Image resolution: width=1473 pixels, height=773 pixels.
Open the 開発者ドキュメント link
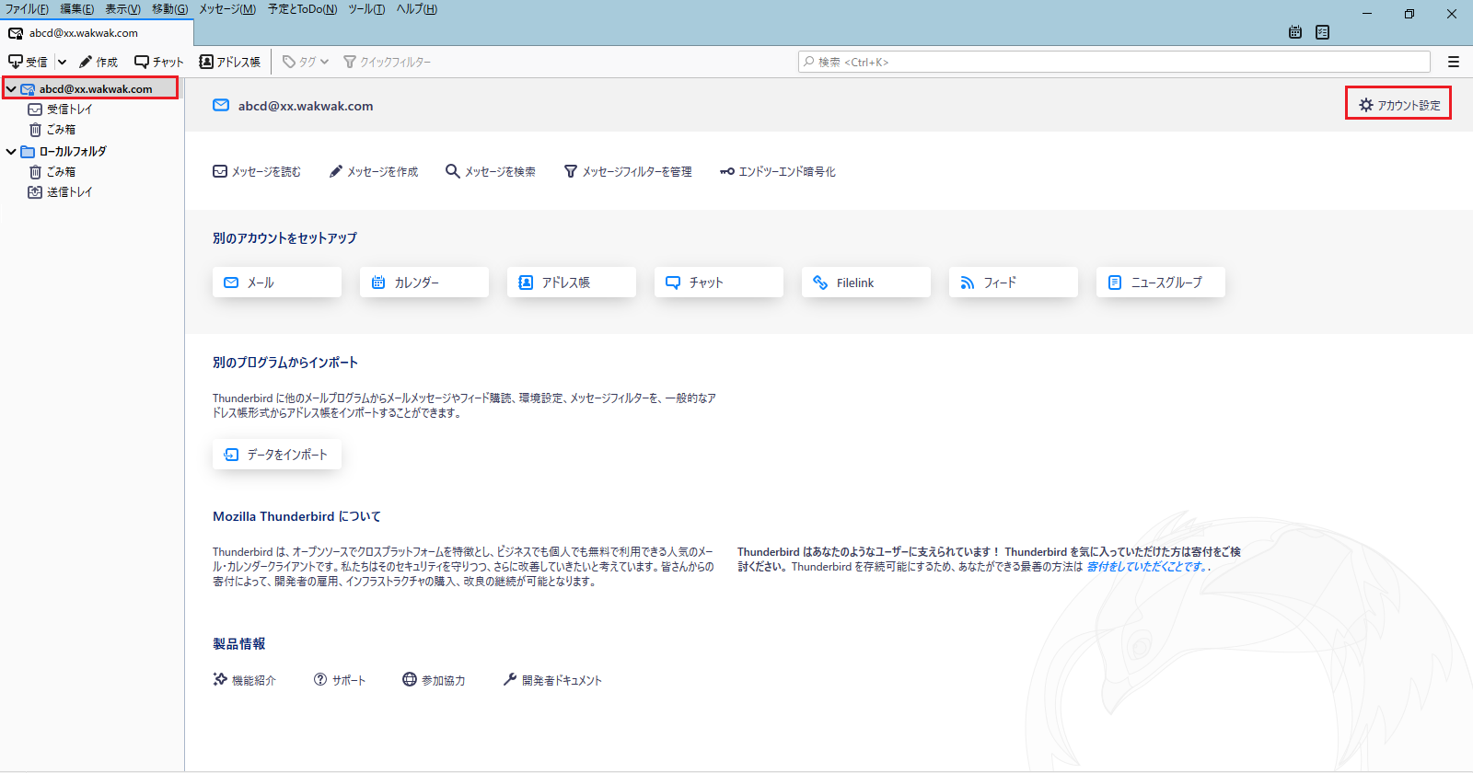click(x=552, y=680)
